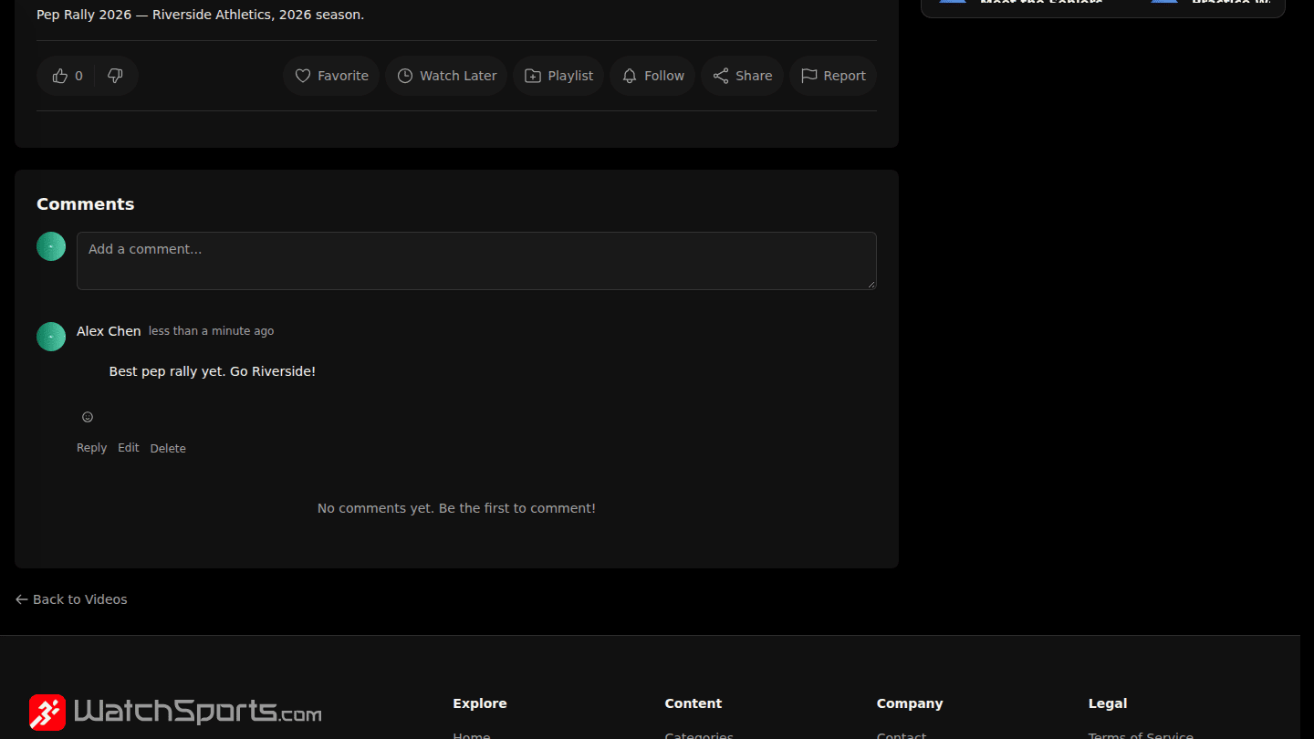This screenshot has width=1314, height=739.
Task: Click the thumbs-down dislike icon
Action: coord(115,76)
